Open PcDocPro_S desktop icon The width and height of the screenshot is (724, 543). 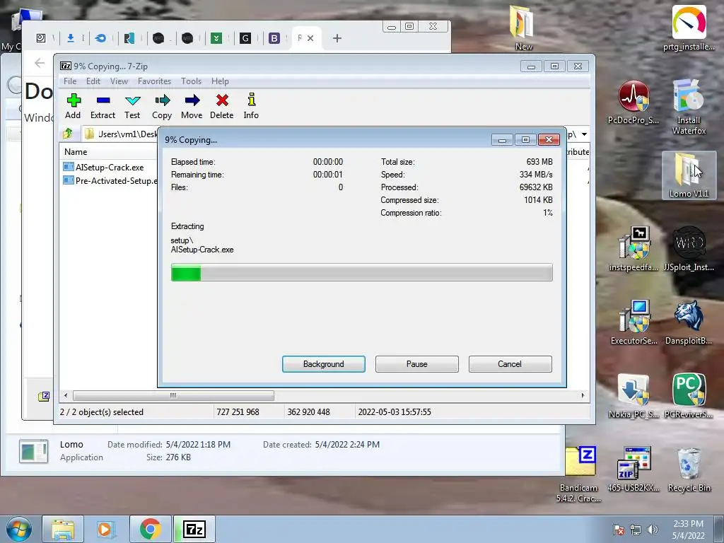click(633, 103)
